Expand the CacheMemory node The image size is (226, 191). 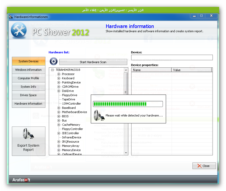pos(59,125)
